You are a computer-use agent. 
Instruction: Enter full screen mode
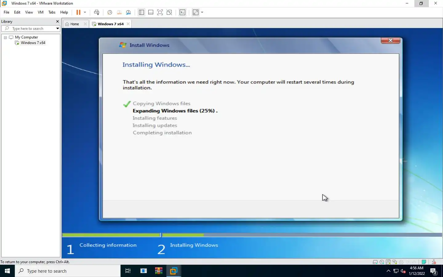pyautogui.click(x=160, y=12)
